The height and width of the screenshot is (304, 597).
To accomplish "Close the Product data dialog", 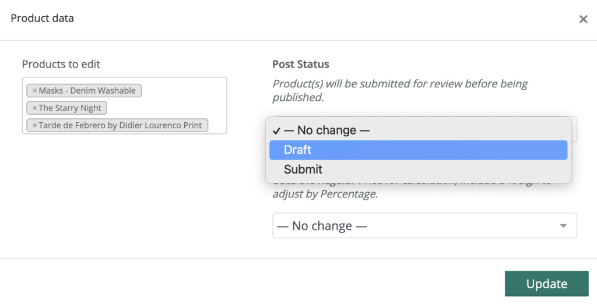I will tap(583, 19).
